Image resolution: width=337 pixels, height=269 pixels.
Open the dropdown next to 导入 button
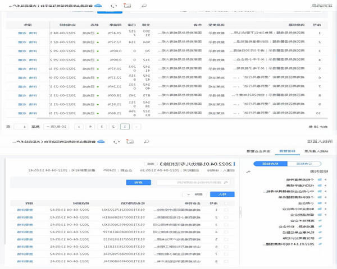coord(194,194)
